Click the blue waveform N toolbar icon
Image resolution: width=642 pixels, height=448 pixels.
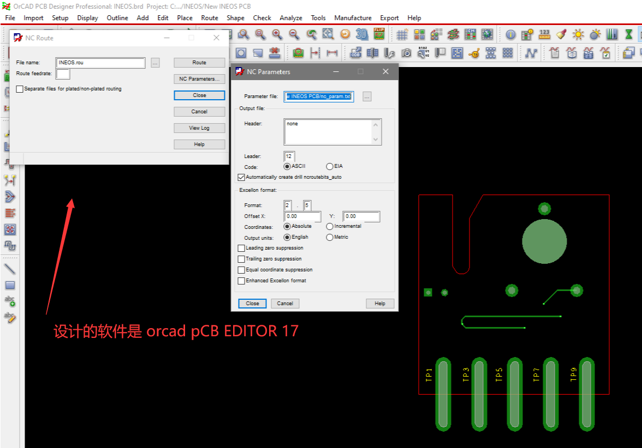click(531, 53)
